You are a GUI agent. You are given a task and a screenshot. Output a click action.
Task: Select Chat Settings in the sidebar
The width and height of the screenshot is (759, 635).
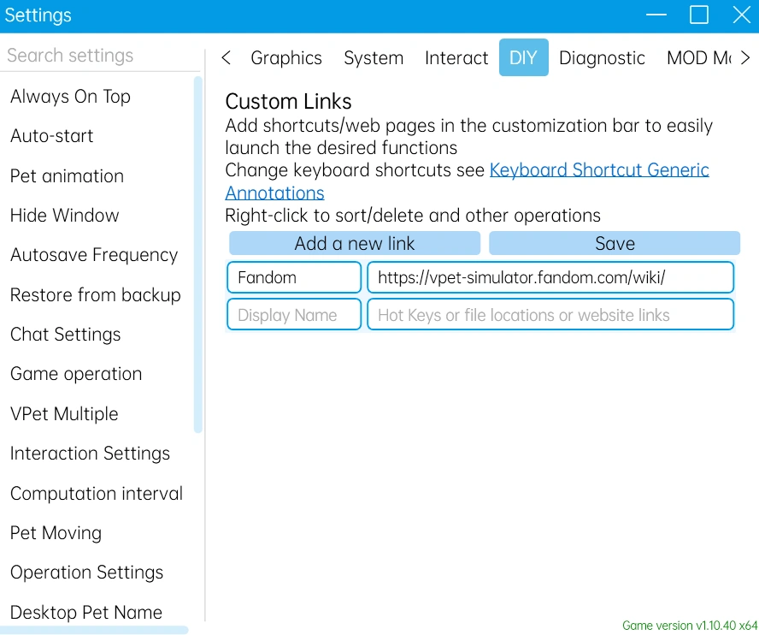click(66, 335)
